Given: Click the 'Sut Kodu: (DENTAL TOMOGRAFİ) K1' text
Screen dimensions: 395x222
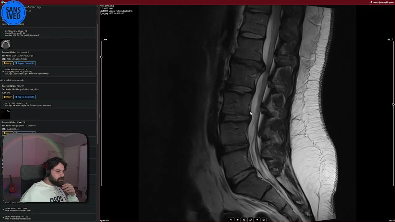Looking at the screenshot, I should click(18, 56).
